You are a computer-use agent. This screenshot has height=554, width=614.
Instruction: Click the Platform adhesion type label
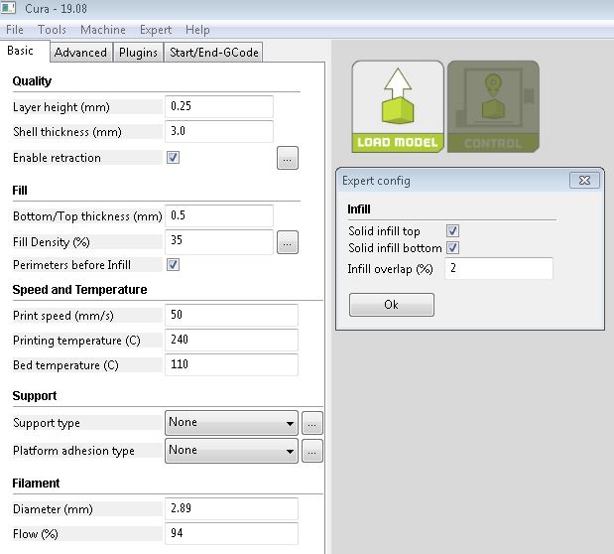point(73,451)
